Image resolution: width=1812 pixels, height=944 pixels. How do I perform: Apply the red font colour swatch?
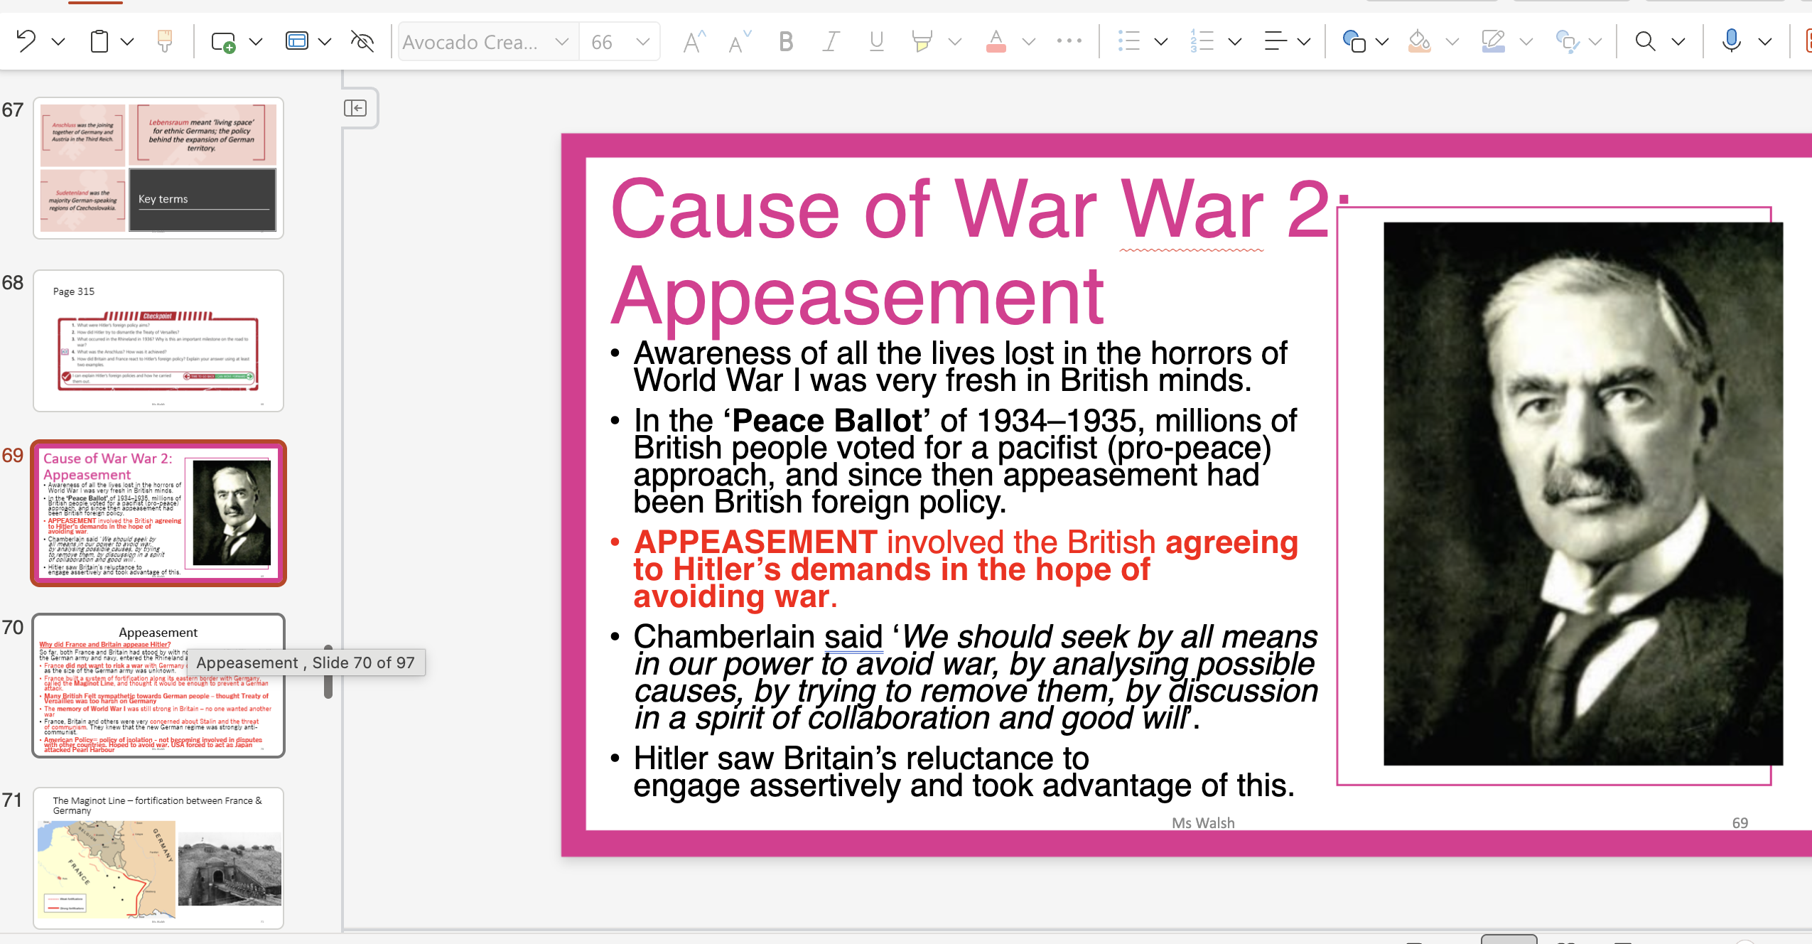(x=996, y=41)
